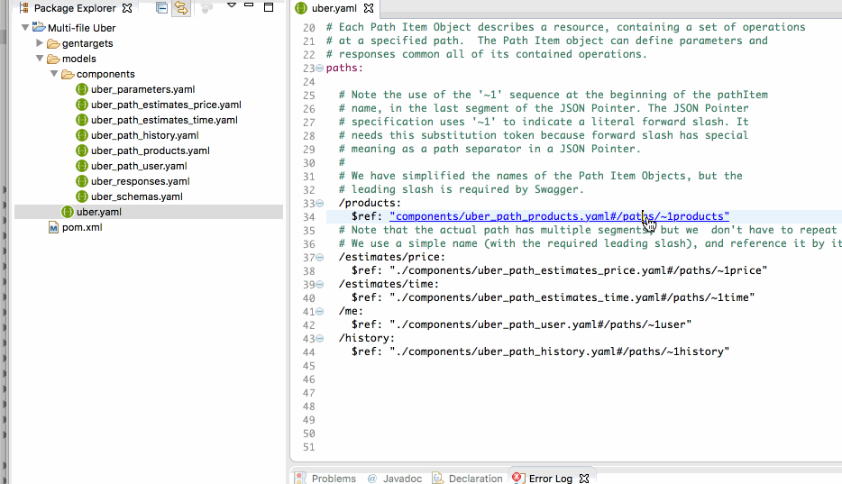
Task: Select uber_path_history.yaml in the tree
Action: [x=145, y=135]
